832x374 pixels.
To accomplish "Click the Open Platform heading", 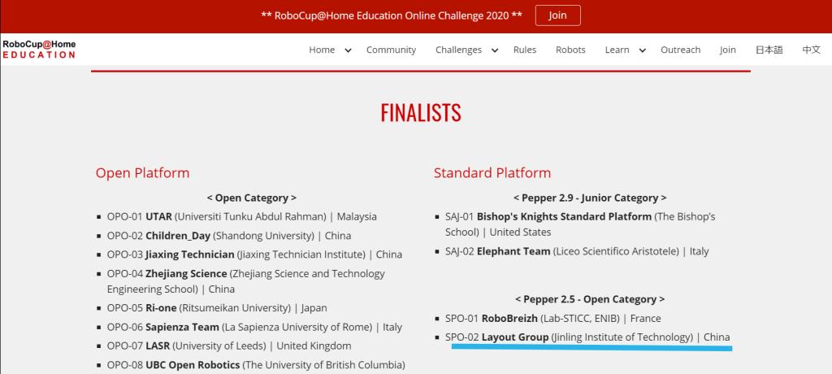I will pyautogui.click(x=142, y=172).
